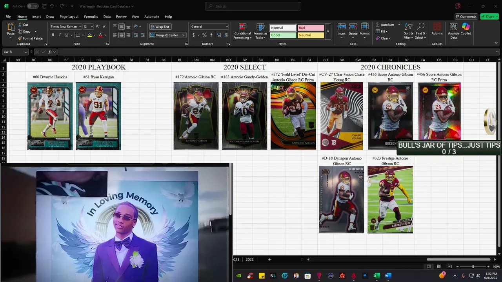Expand Format as Table menu
This screenshot has width=502, height=282.
tap(260, 31)
